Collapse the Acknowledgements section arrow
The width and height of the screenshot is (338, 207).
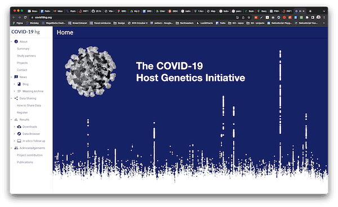[11, 148]
